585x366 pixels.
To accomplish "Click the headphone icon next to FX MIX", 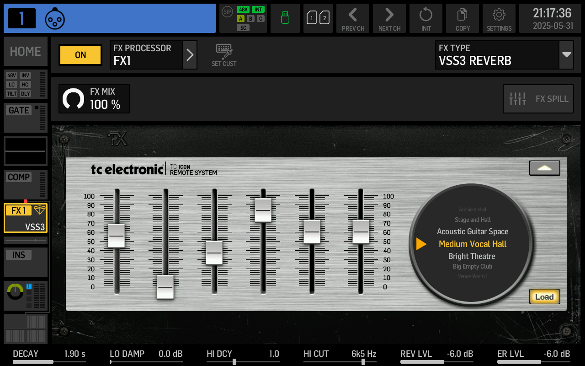I will pos(73,98).
